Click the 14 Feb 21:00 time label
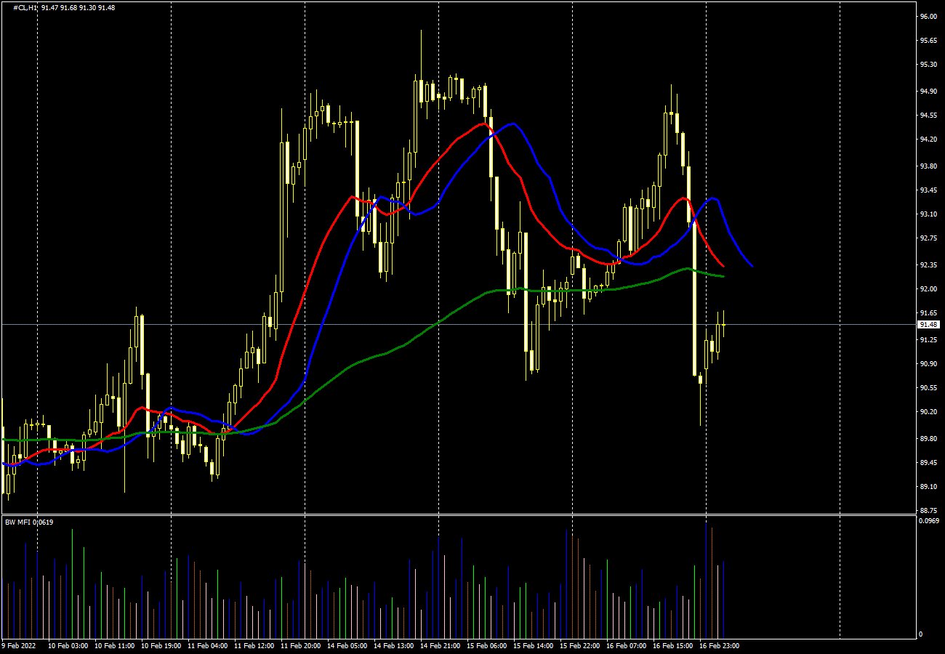Image resolution: width=945 pixels, height=654 pixels. pos(441,645)
